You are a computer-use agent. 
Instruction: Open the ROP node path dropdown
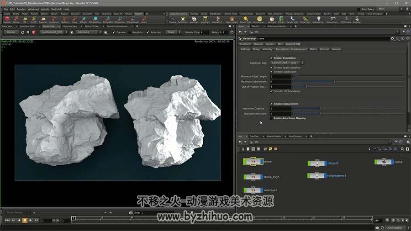point(54,32)
